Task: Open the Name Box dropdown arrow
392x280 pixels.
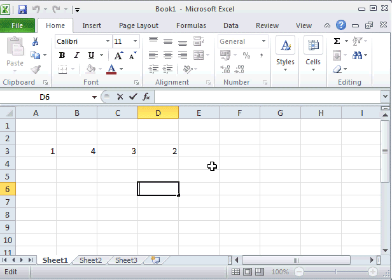Action: [x=94, y=97]
